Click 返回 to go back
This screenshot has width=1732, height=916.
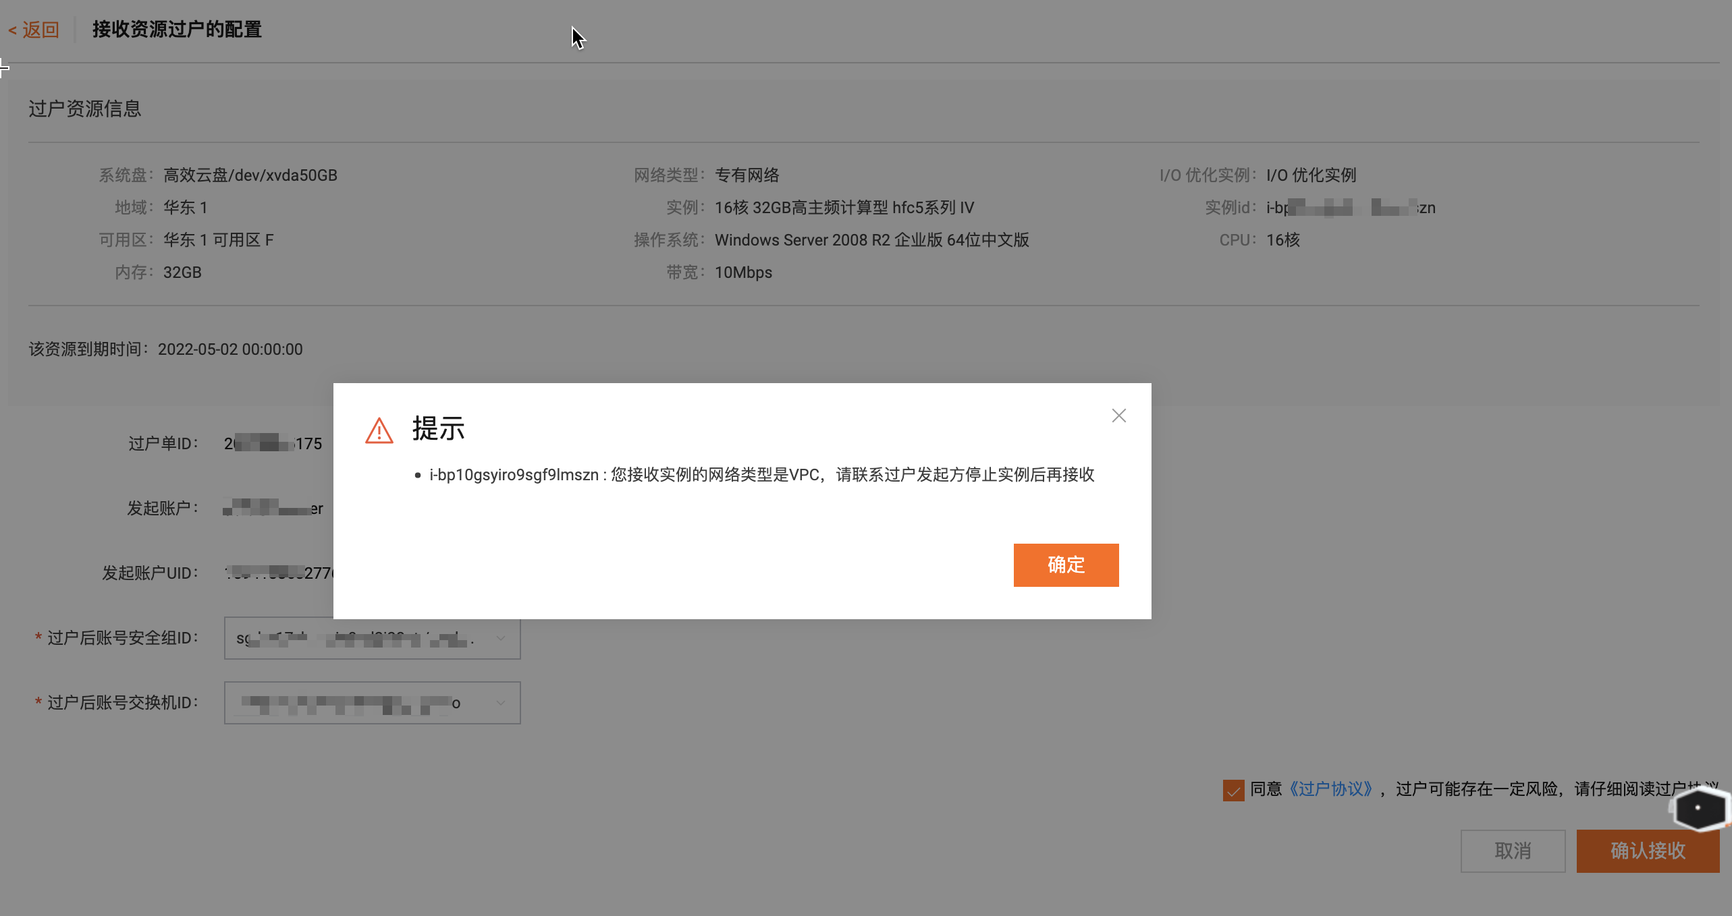[x=40, y=30]
